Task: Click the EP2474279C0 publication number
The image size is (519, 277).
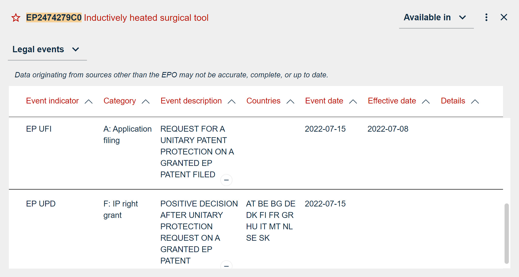Action: coord(54,18)
